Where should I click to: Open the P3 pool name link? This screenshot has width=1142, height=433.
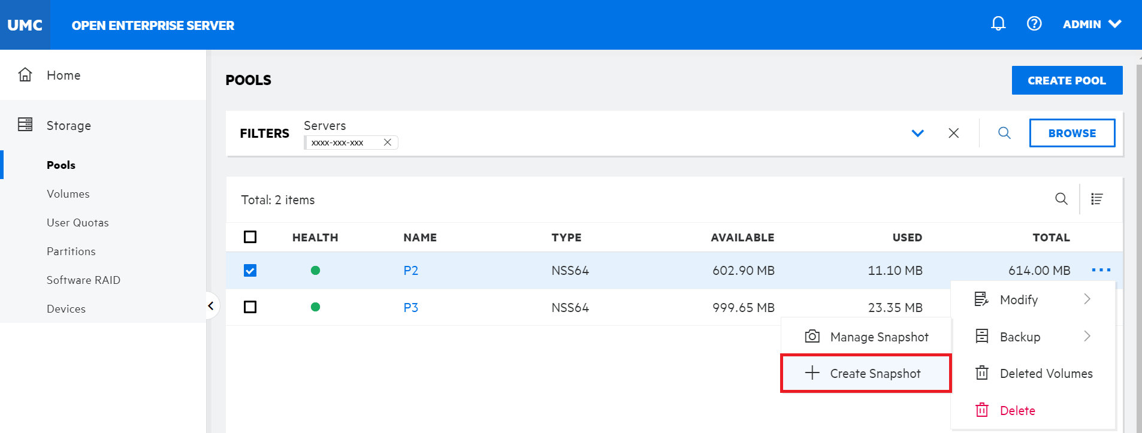410,308
